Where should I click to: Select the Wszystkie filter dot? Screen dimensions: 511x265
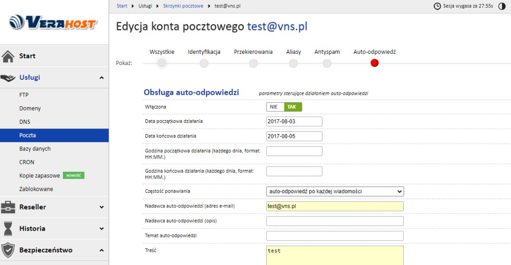tap(162, 63)
